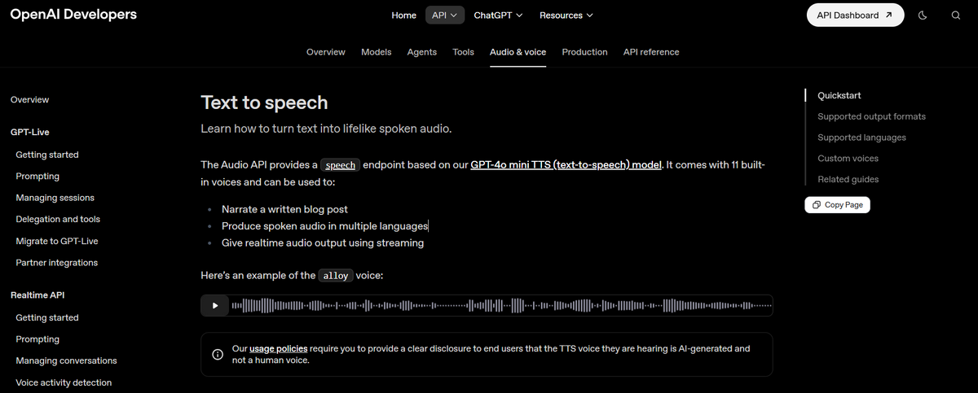Open Custom voices in page outline

pos(848,158)
